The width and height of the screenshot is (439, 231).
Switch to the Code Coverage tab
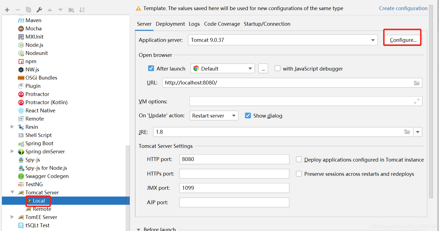pos(222,24)
